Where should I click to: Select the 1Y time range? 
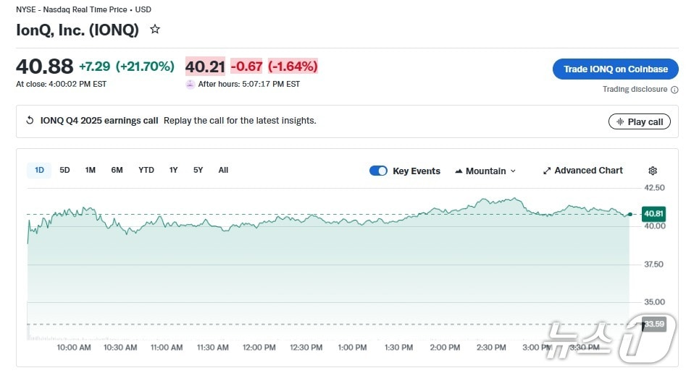(173, 170)
